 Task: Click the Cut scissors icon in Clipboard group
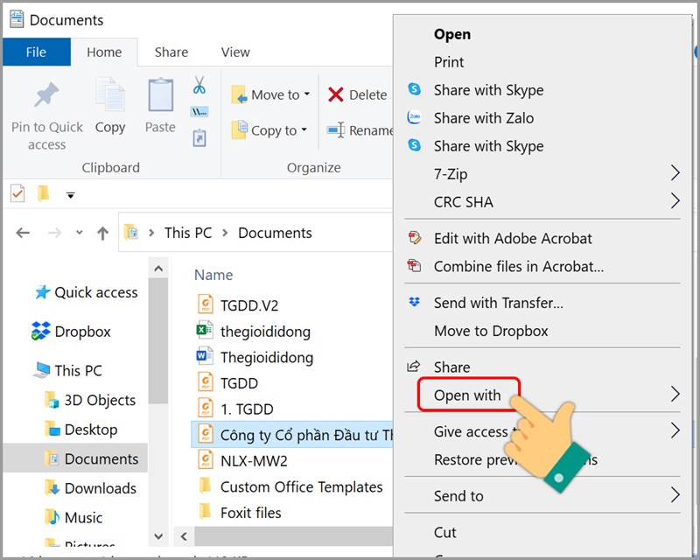[199, 88]
